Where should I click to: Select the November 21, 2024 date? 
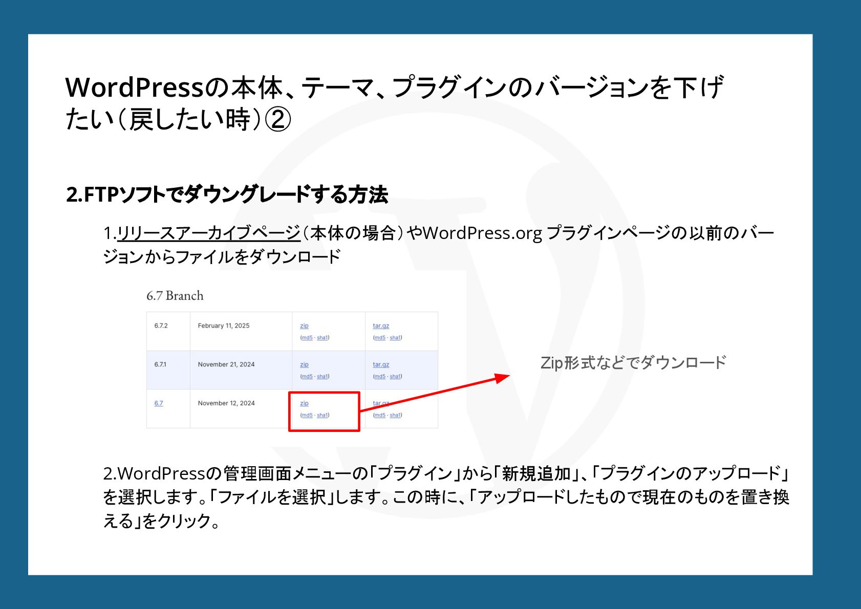(226, 365)
